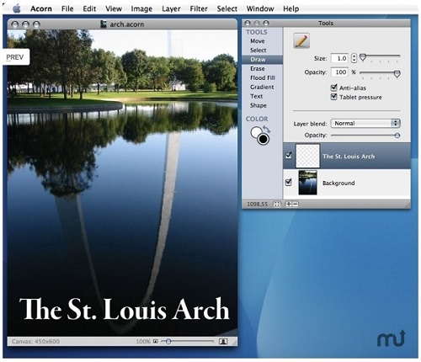Screen dimensions: 421x362
Task: Open the Layer blend Normal dropdown
Action: (x=365, y=123)
